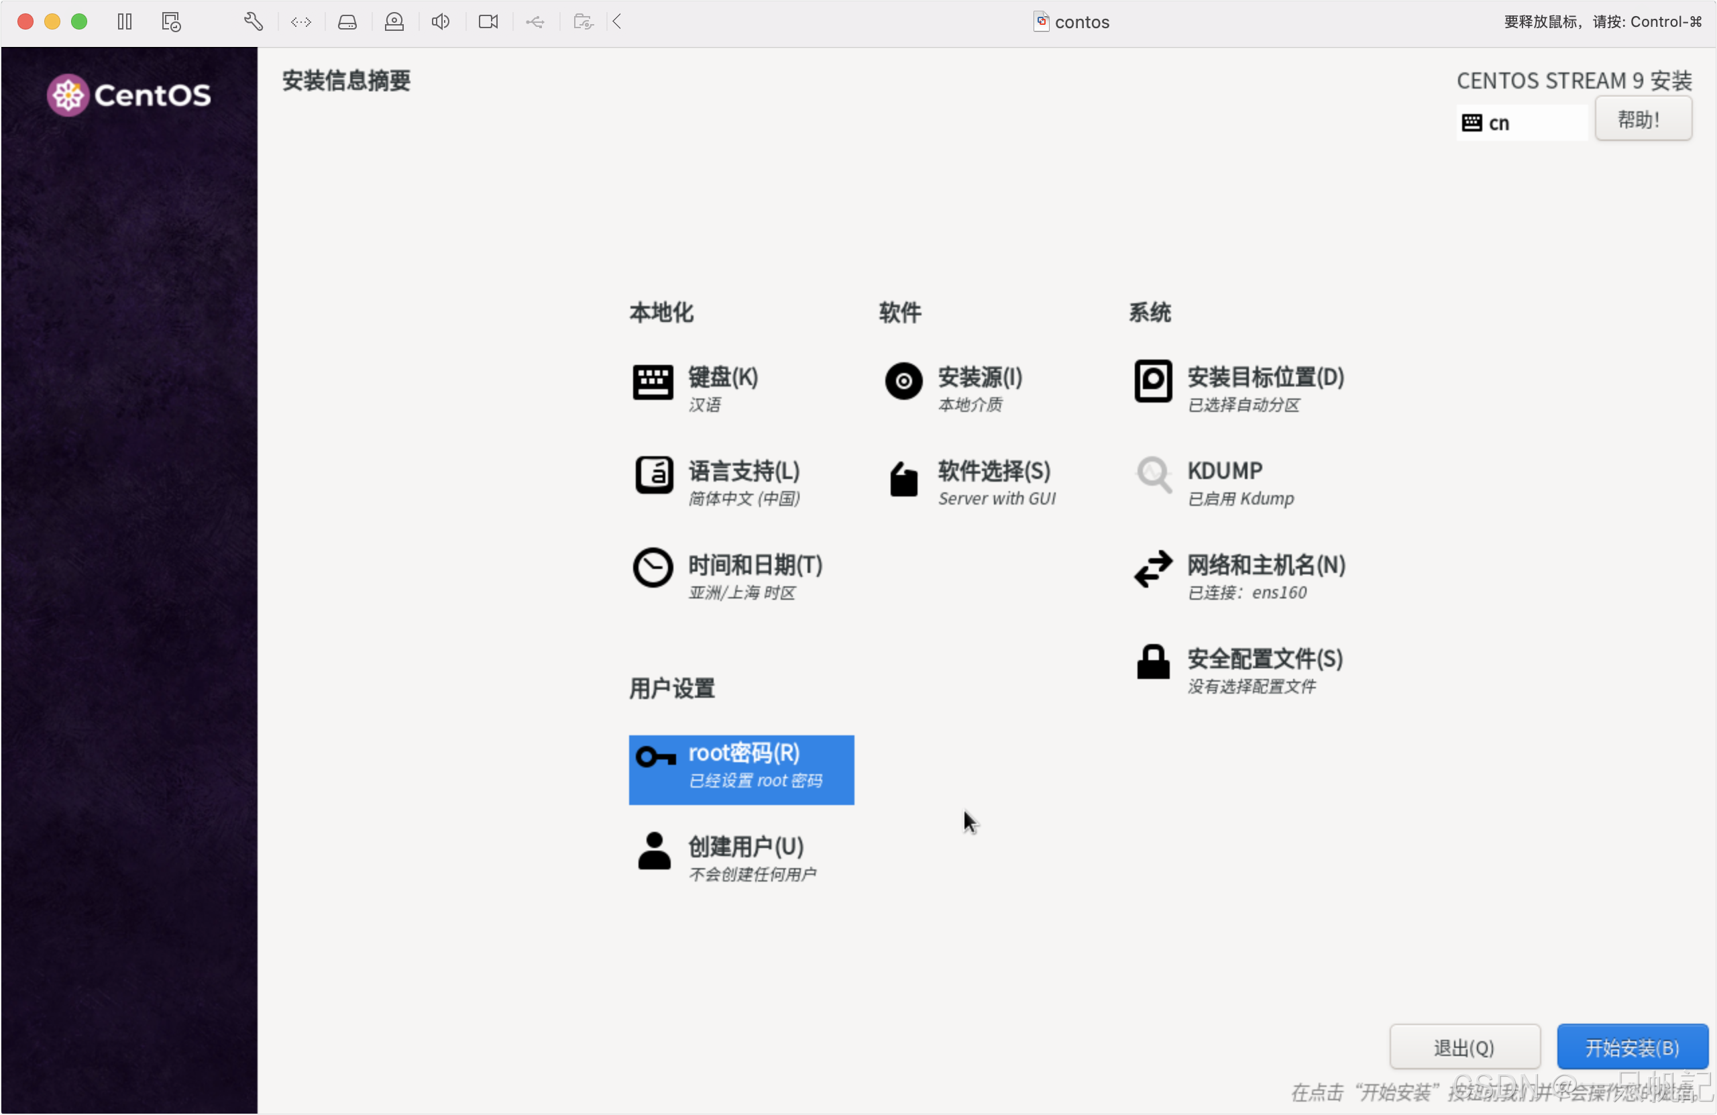Click the language support icon for 语言支持(L)
1717x1115 pixels.
[x=654, y=475]
